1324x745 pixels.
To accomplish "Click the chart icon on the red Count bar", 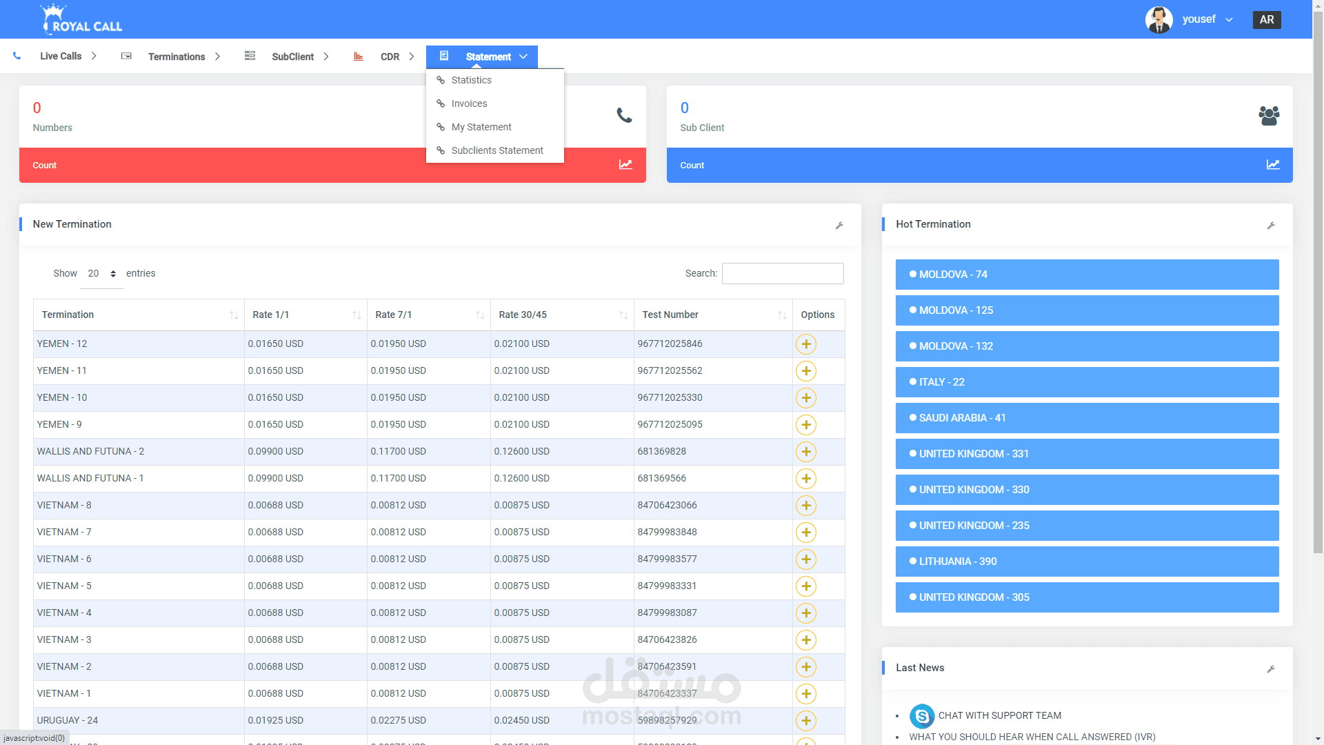I will tap(625, 165).
